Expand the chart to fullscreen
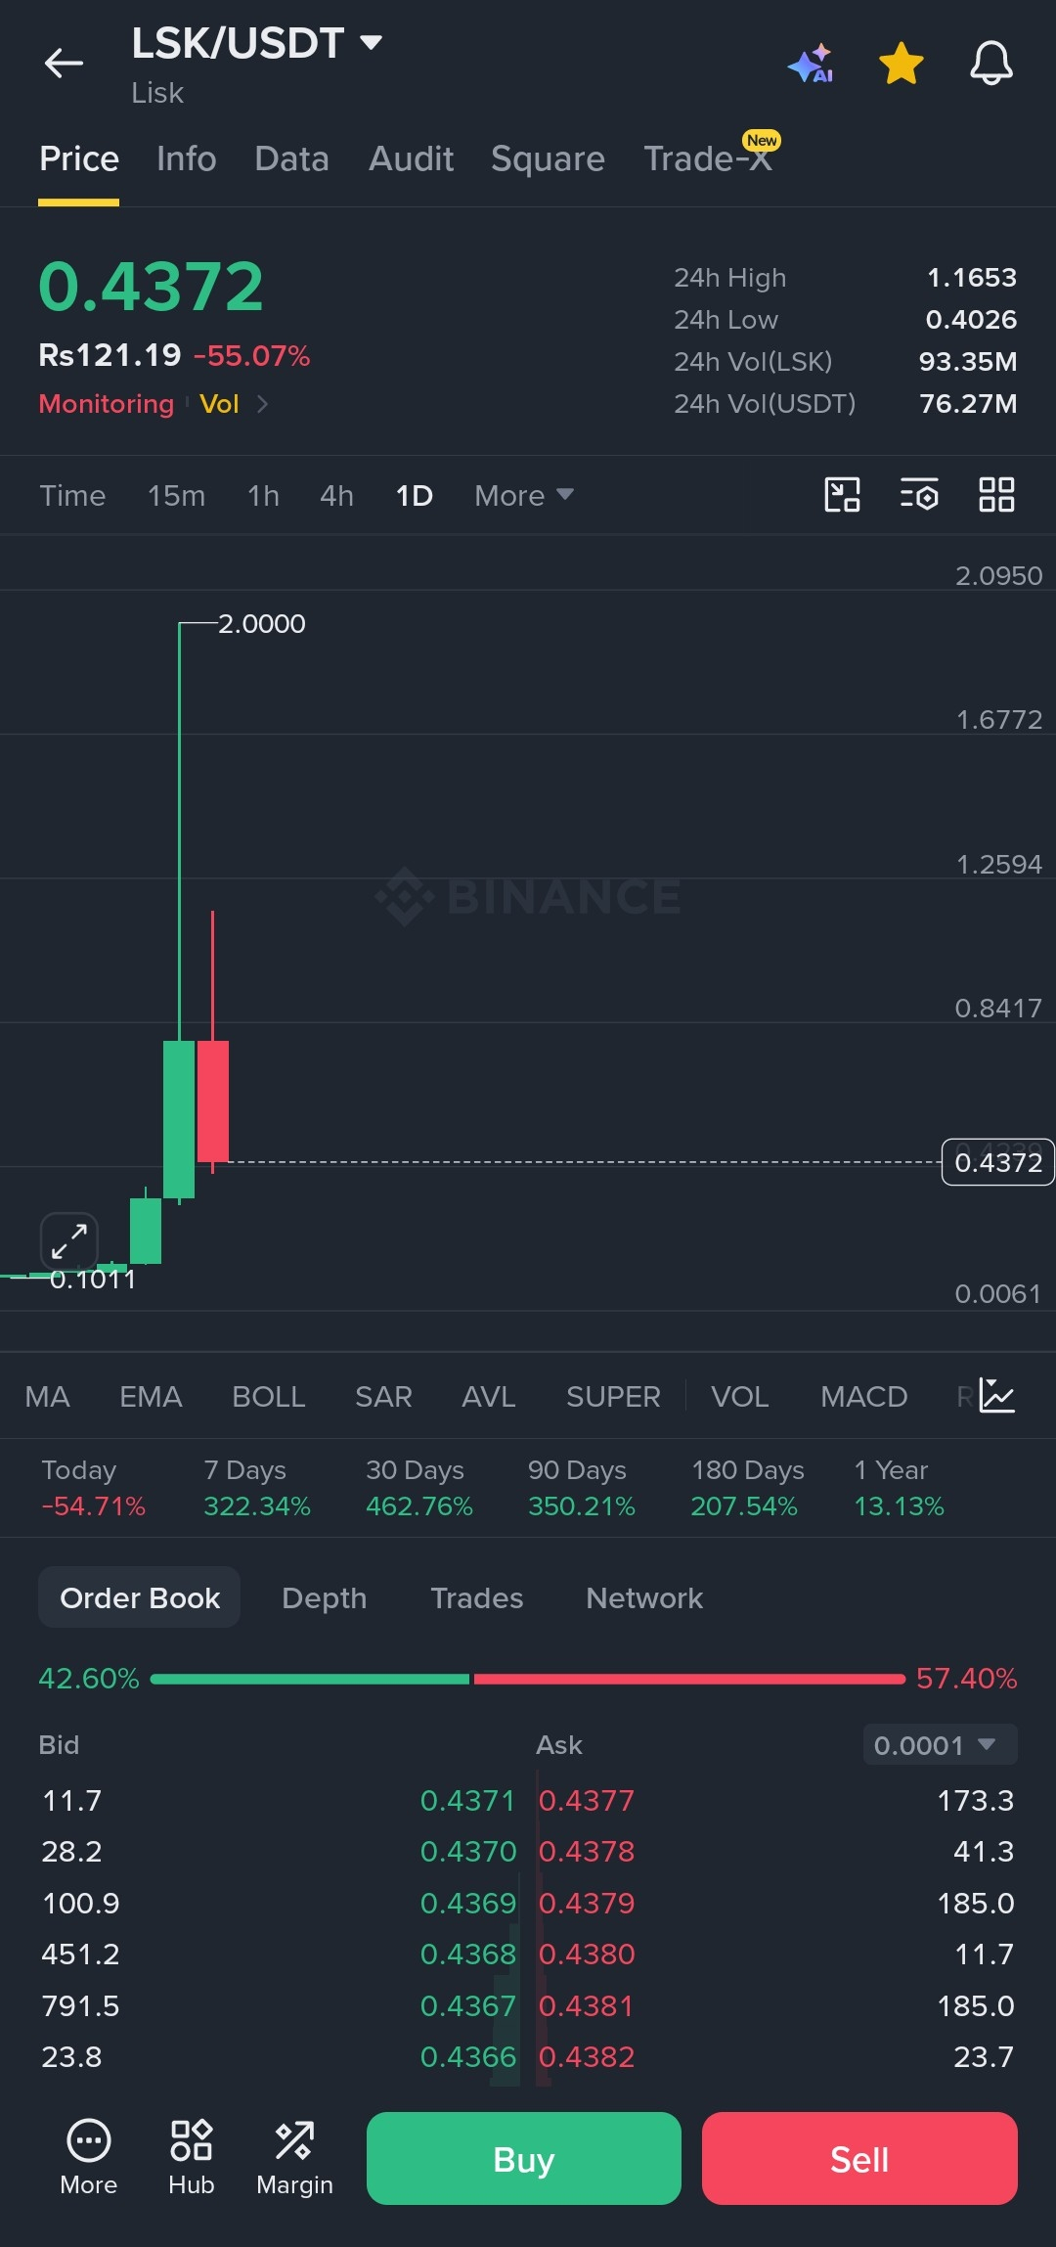The height and width of the screenshot is (2247, 1056). (x=69, y=1241)
